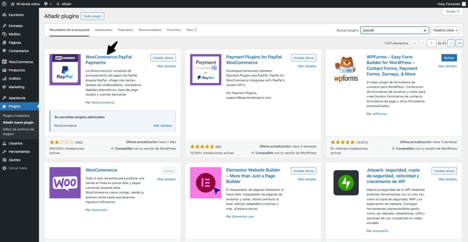Open the WordPress logo menu
The width and height of the screenshot is (468, 242).
(x=4, y=4)
